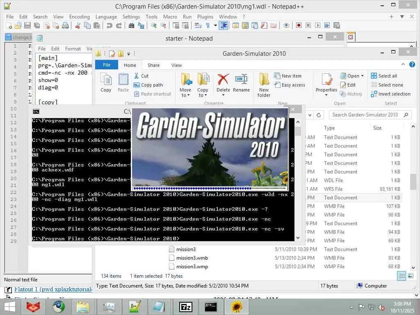Viewport: 420px width, 315px height.
Task: Click the Find binoculars icon in Notepad++ toolbar
Action: (x=131, y=25)
